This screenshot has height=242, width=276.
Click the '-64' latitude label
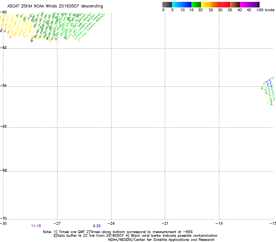[3, 85]
